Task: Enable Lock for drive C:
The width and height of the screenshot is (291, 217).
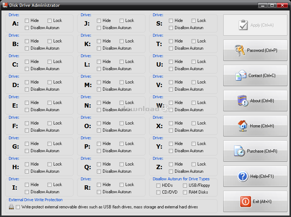Action: pyautogui.click(x=50, y=62)
